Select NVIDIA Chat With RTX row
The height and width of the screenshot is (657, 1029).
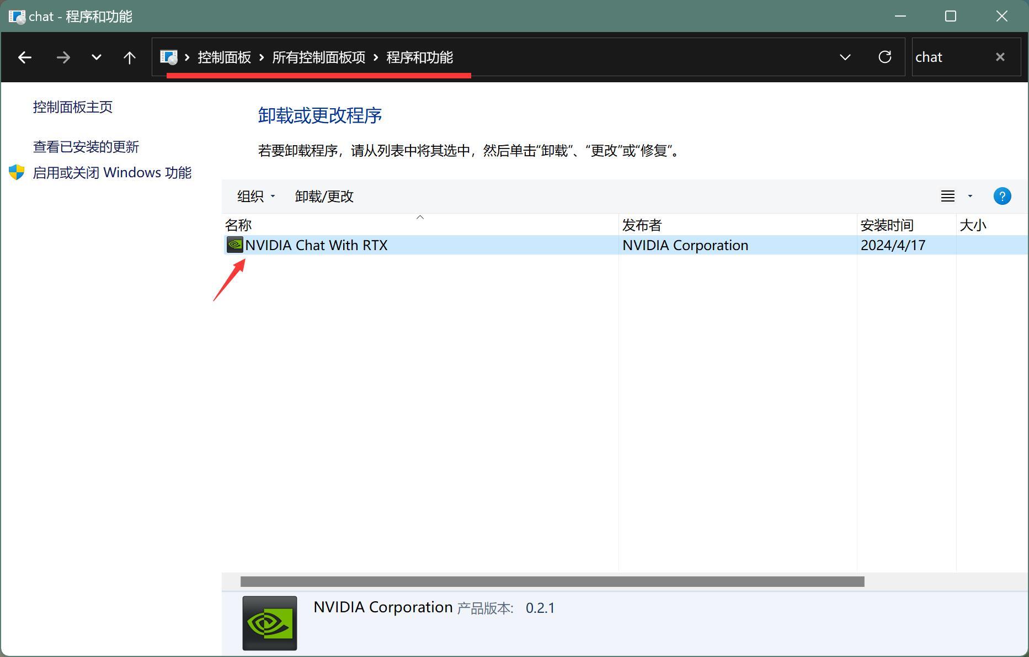coord(625,245)
